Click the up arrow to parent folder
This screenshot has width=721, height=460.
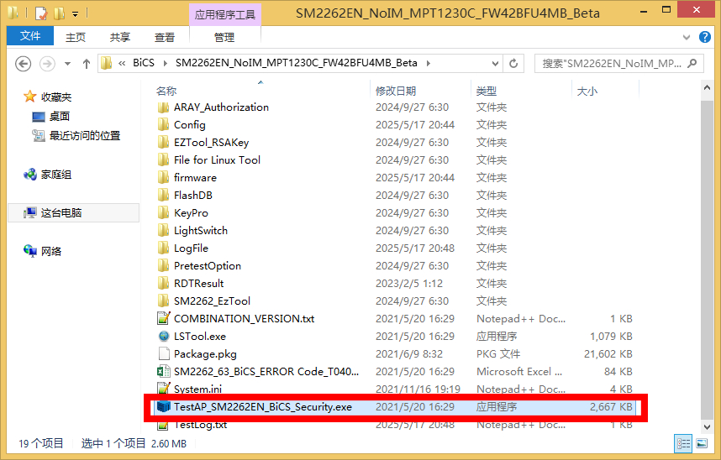[87, 64]
